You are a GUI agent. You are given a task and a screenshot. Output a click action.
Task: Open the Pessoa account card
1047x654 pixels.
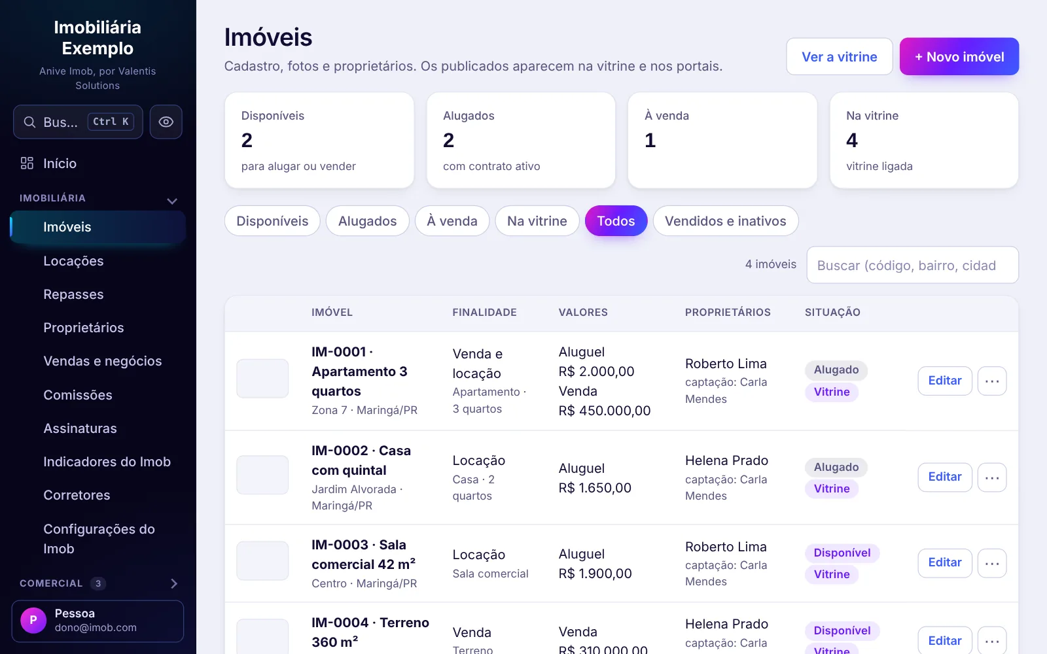pos(98,621)
